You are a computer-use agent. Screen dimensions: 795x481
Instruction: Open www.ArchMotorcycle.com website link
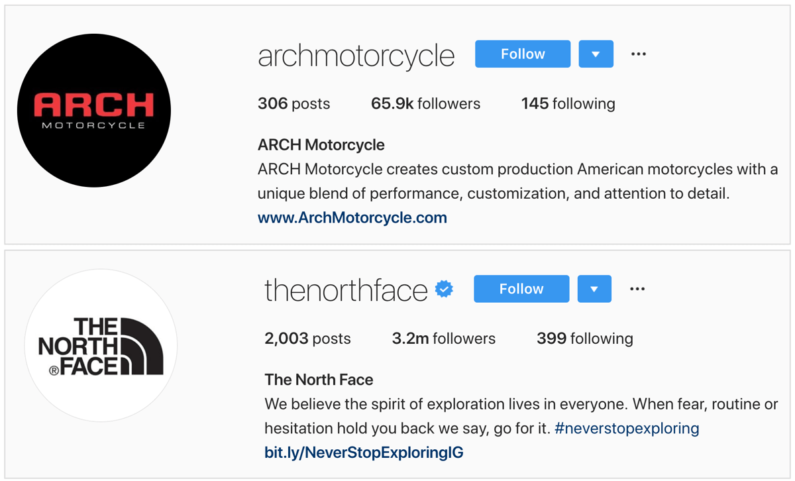point(352,217)
